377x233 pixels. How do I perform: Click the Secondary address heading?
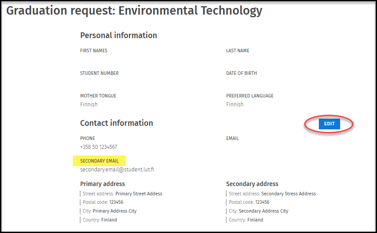252,184
